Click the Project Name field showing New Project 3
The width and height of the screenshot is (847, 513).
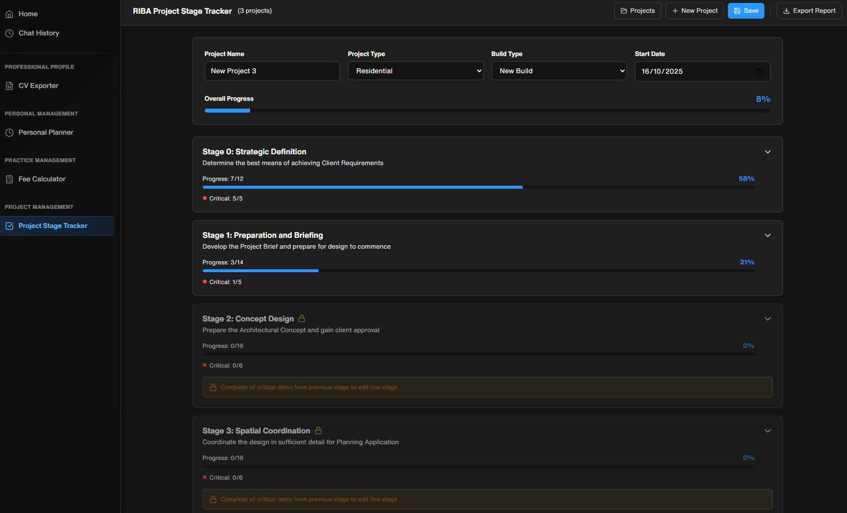tap(272, 71)
